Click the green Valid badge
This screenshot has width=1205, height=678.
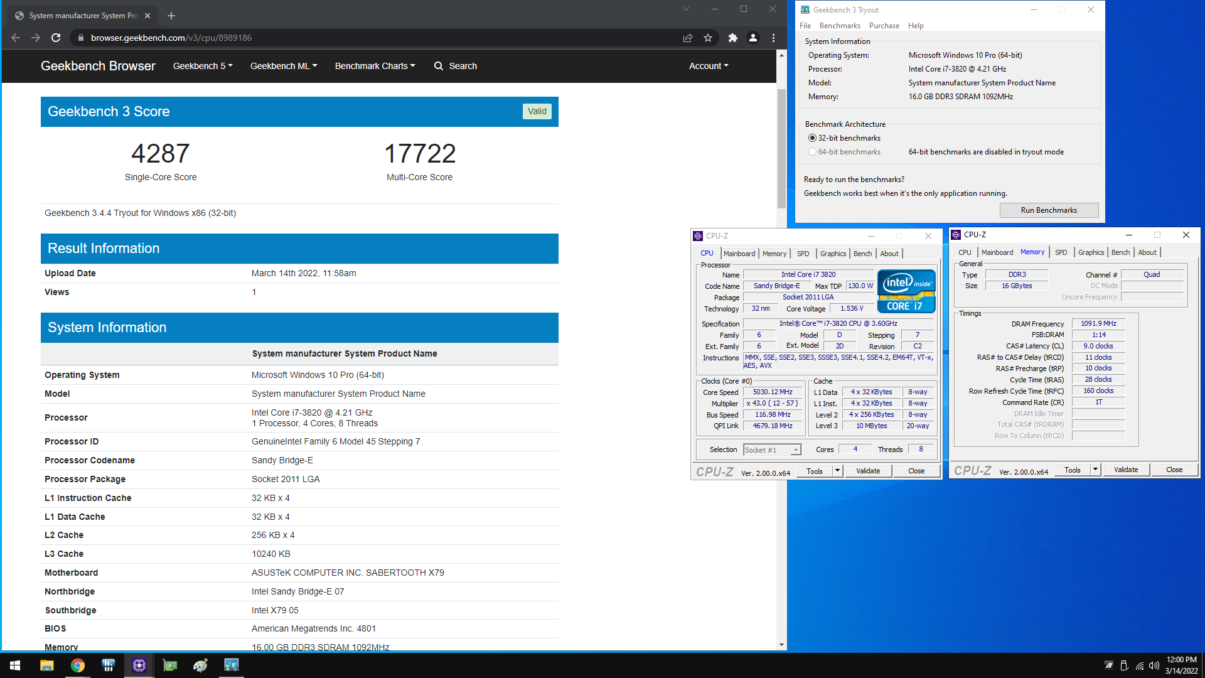[x=537, y=111]
